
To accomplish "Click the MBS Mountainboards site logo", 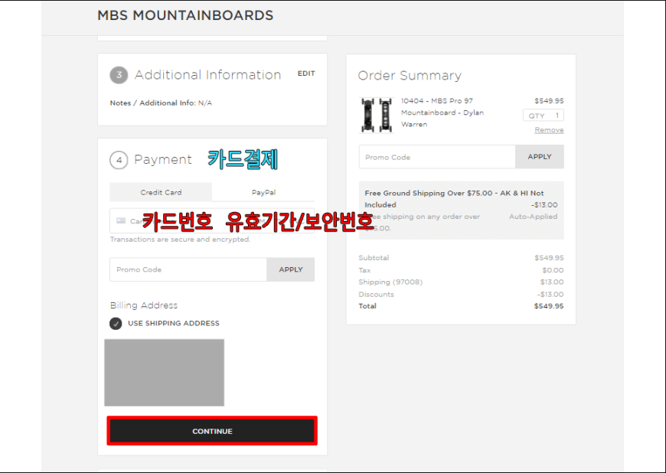I will [x=185, y=15].
